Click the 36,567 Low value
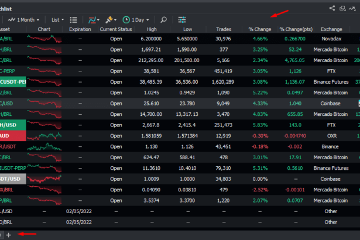Screen dimensions: 360x240 [x=187, y=71]
